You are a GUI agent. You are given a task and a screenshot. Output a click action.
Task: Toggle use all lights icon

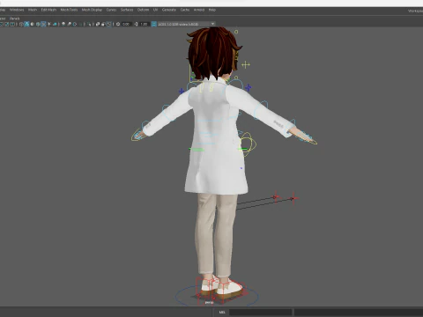pos(49,24)
